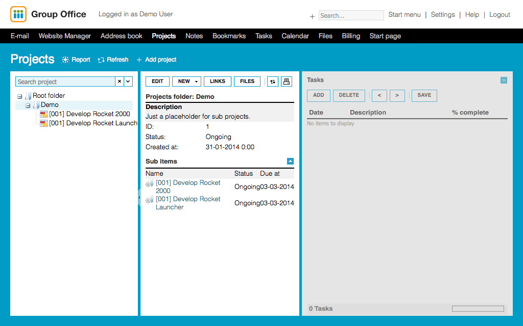Click the Report gear icon

[65, 60]
